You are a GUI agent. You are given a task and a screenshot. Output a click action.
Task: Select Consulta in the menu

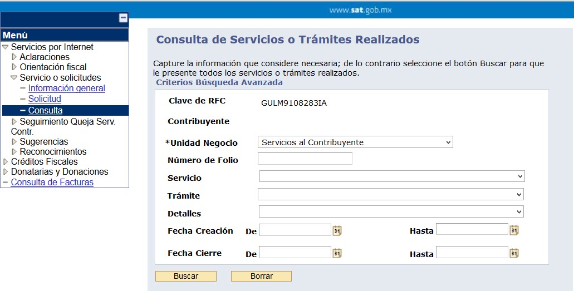point(46,110)
